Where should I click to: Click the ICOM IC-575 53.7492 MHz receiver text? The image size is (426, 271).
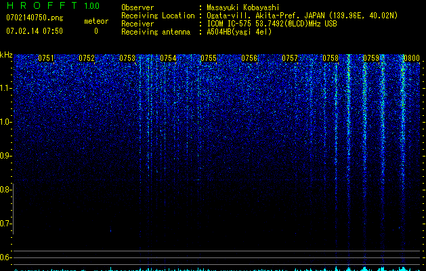(x=272, y=24)
